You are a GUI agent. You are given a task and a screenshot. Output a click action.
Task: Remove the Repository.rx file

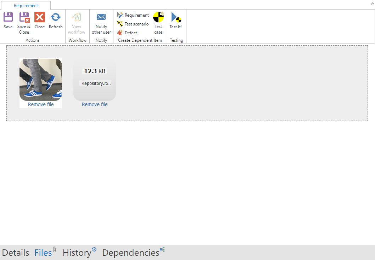(x=95, y=104)
